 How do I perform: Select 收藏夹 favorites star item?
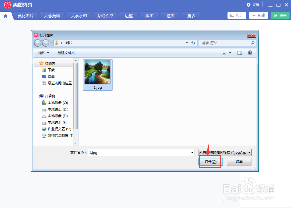[47, 64]
